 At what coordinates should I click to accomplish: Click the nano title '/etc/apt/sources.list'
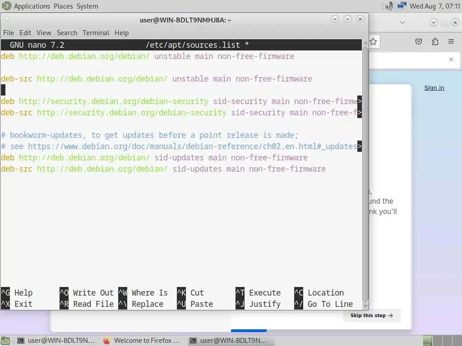pos(193,45)
